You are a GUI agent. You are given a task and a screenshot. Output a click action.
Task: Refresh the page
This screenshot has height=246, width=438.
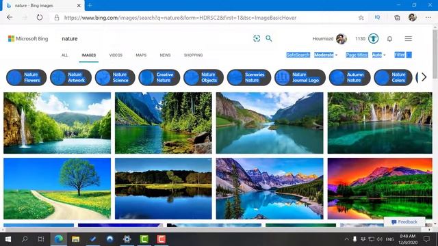pyautogui.click(x=40, y=17)
